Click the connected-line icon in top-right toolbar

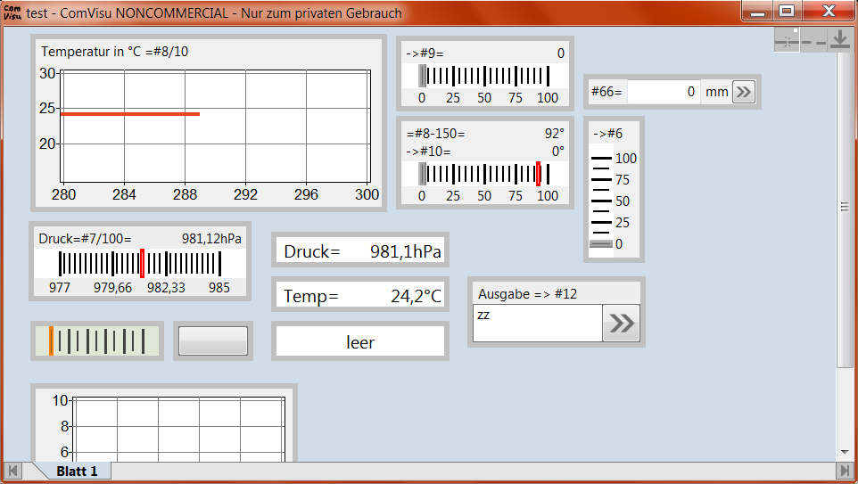(x=788, y=40)
